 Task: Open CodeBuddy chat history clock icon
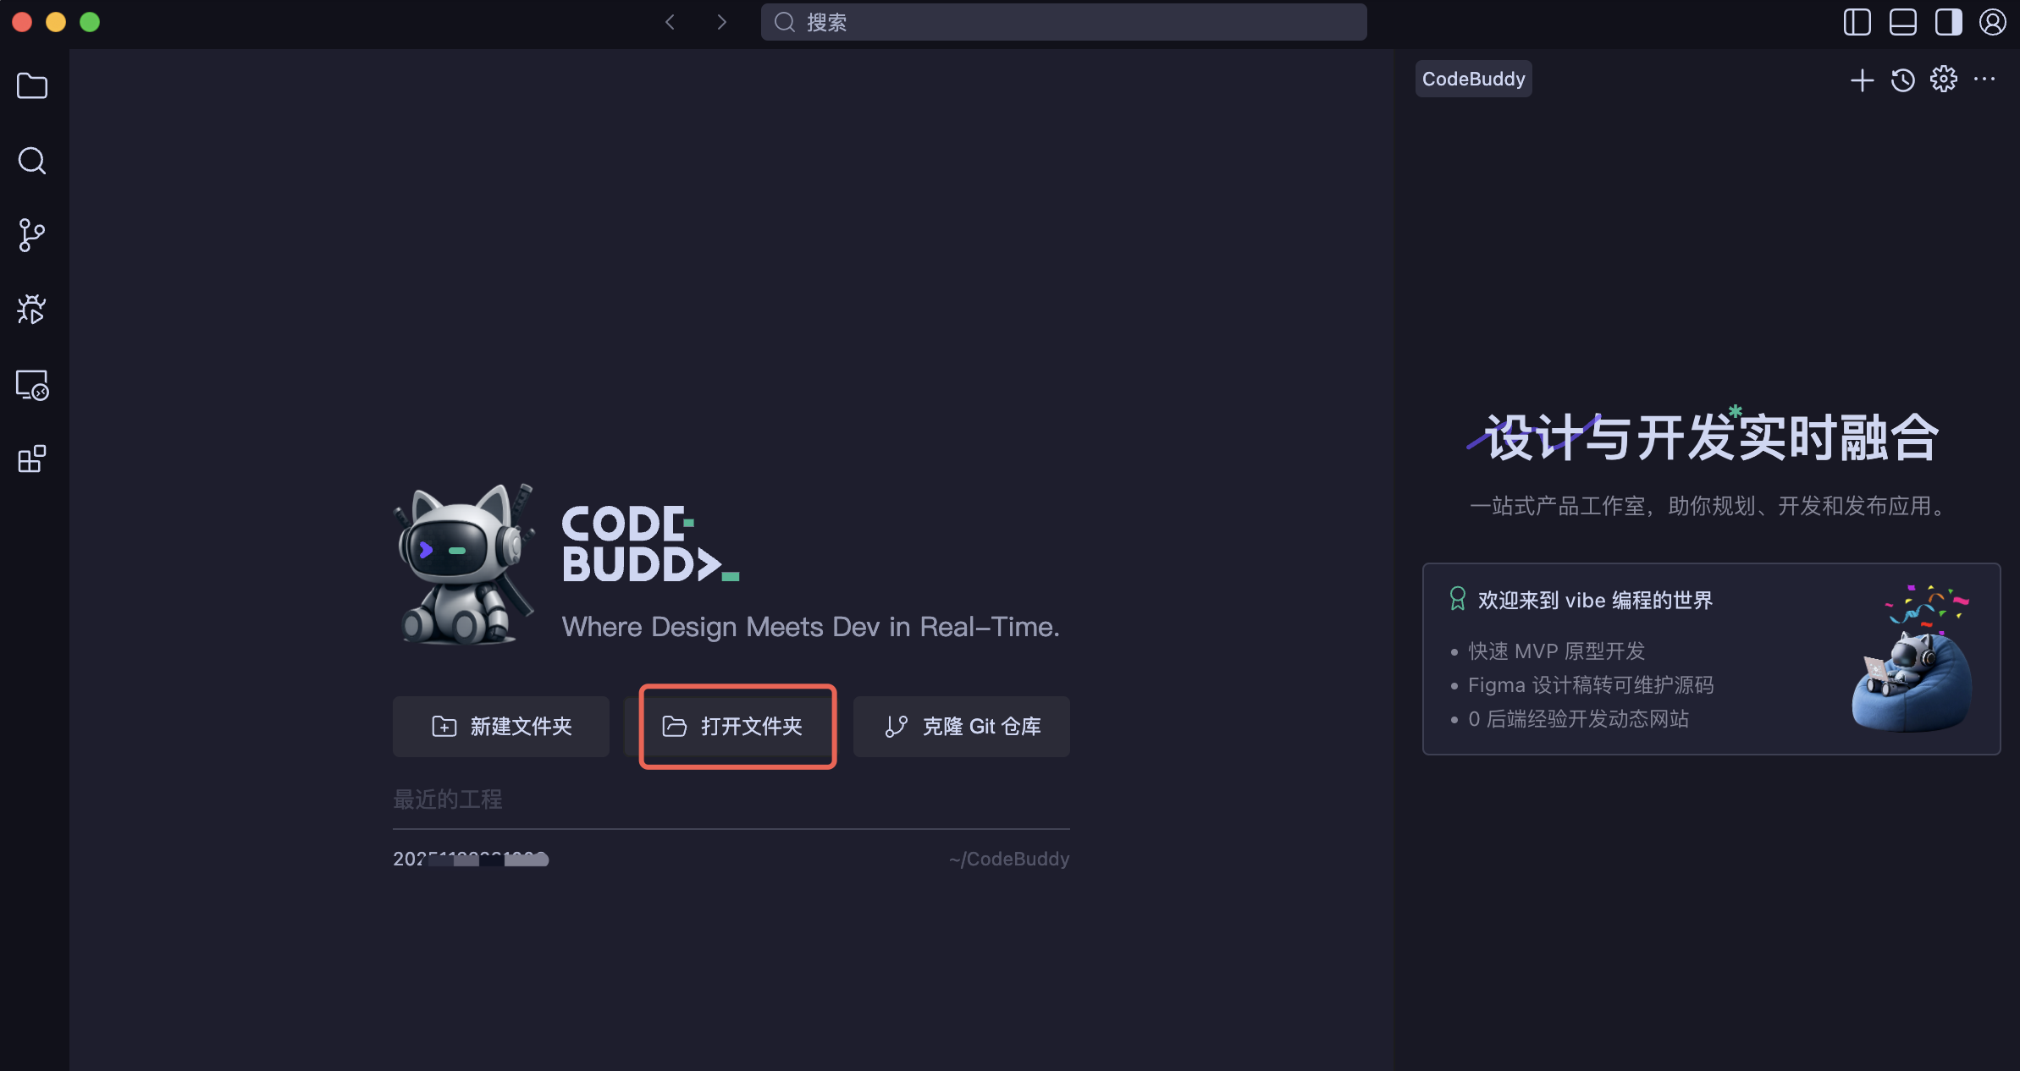(x=1902, y=80)
